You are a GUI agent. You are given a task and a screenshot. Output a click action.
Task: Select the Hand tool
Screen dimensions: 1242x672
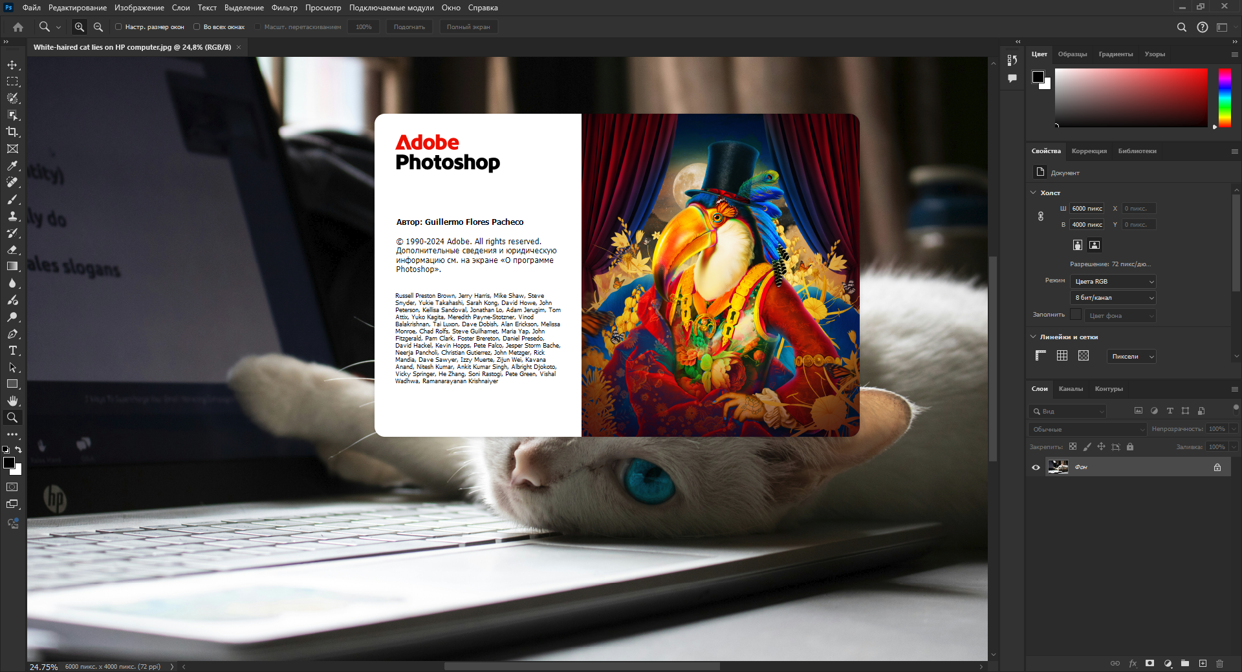pos(12,401)
